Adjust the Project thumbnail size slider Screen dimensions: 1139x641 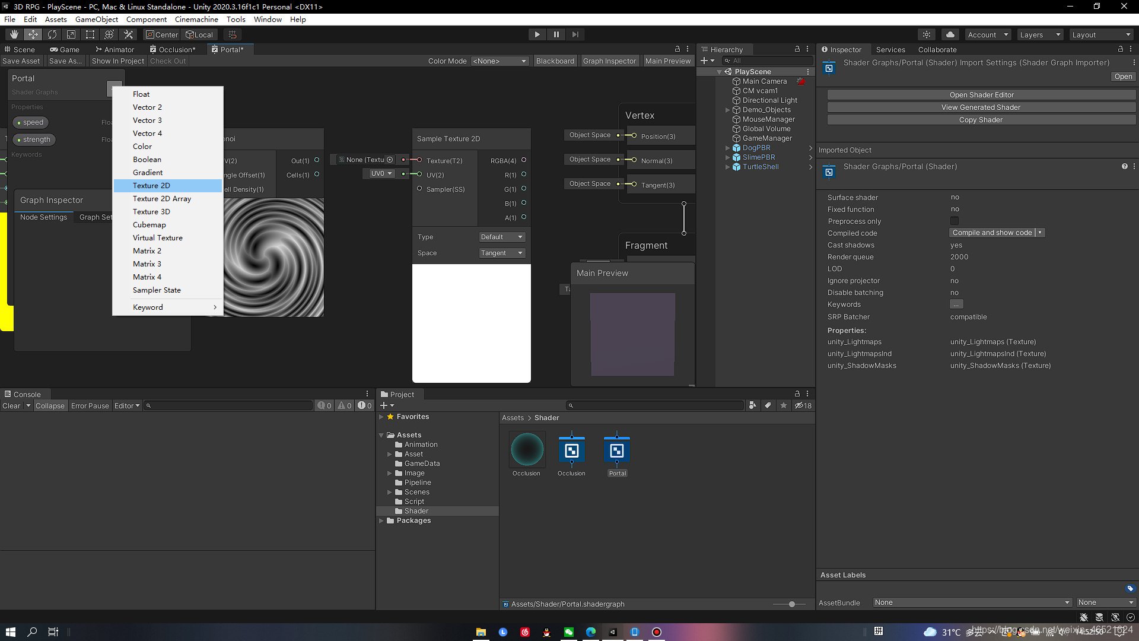(791, 604)
